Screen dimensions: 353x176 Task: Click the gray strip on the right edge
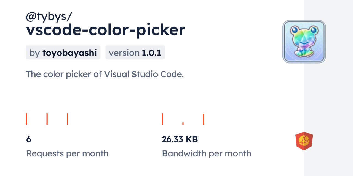click(x=328, y=88)
